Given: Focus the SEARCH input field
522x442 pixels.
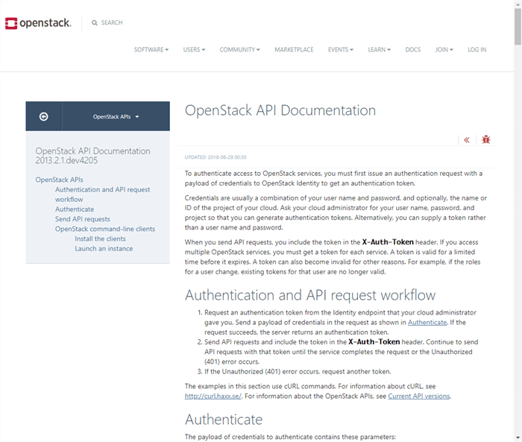Looking at the screenshot, I should 112,22.
